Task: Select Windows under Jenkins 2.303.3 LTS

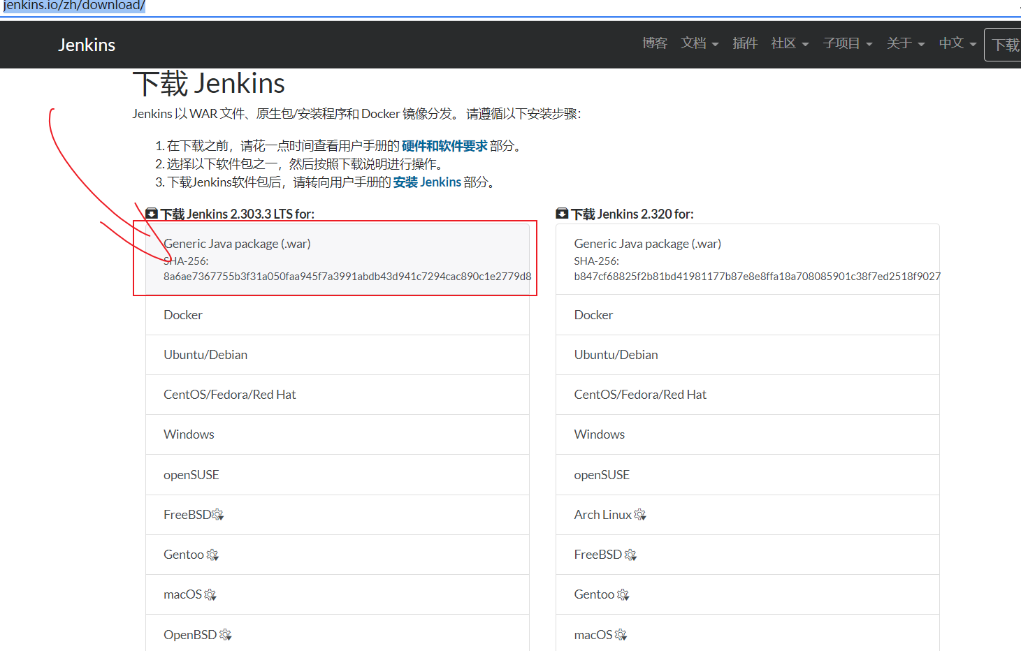Action: tap(338, 434)
